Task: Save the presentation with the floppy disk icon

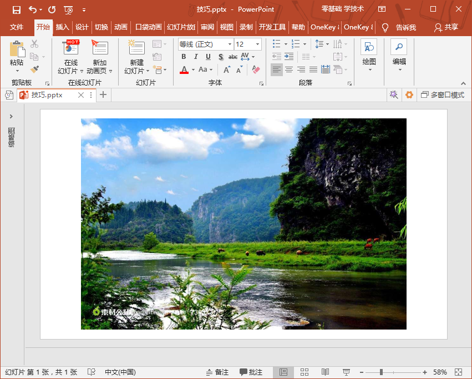Action: point(17,10)
